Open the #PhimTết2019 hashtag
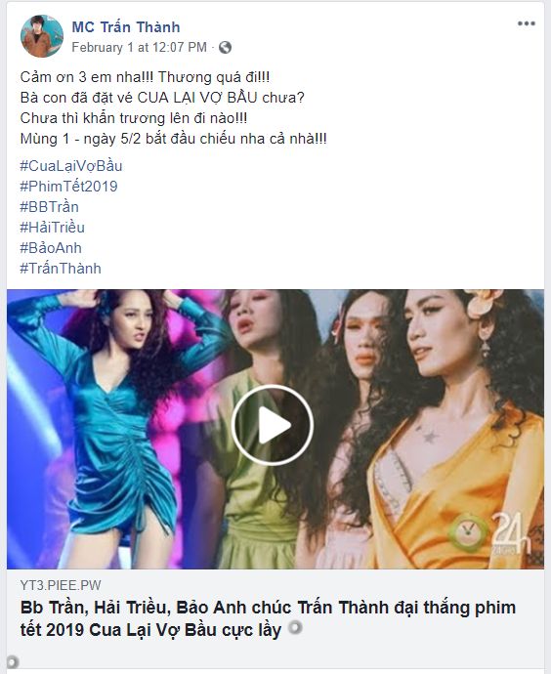The image size is (551, 674). click(x=68, y=187)
